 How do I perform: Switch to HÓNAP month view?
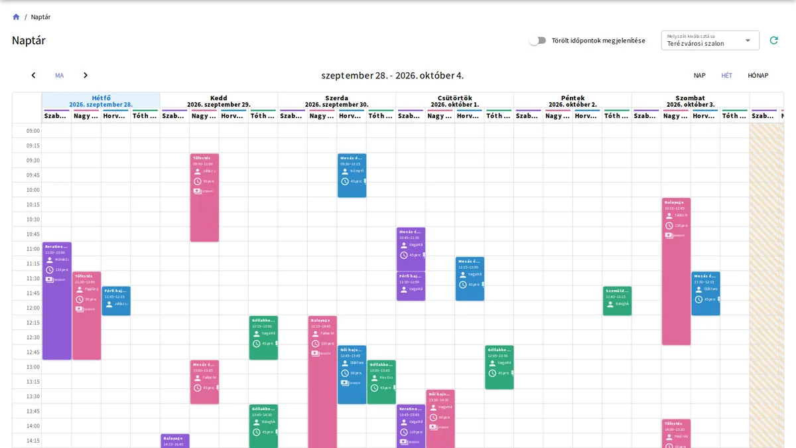[x=758, y=76]
